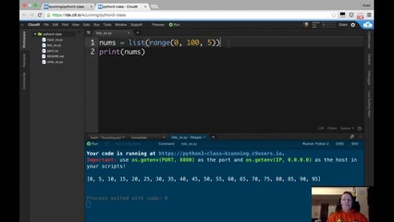The width and height of the screenshot is (394, 222).
Task: Open the Tools menu
Action: [x=107, y=25]
